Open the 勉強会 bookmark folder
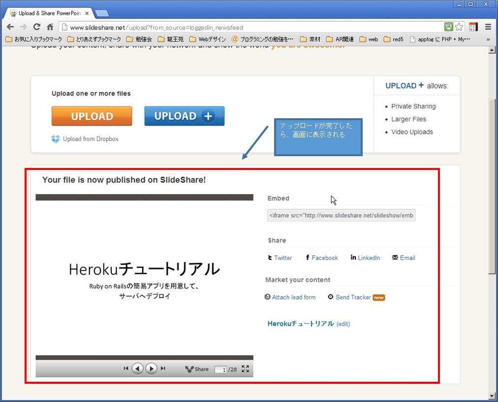This screenshot has width=498, height=402. coord(139,39)
